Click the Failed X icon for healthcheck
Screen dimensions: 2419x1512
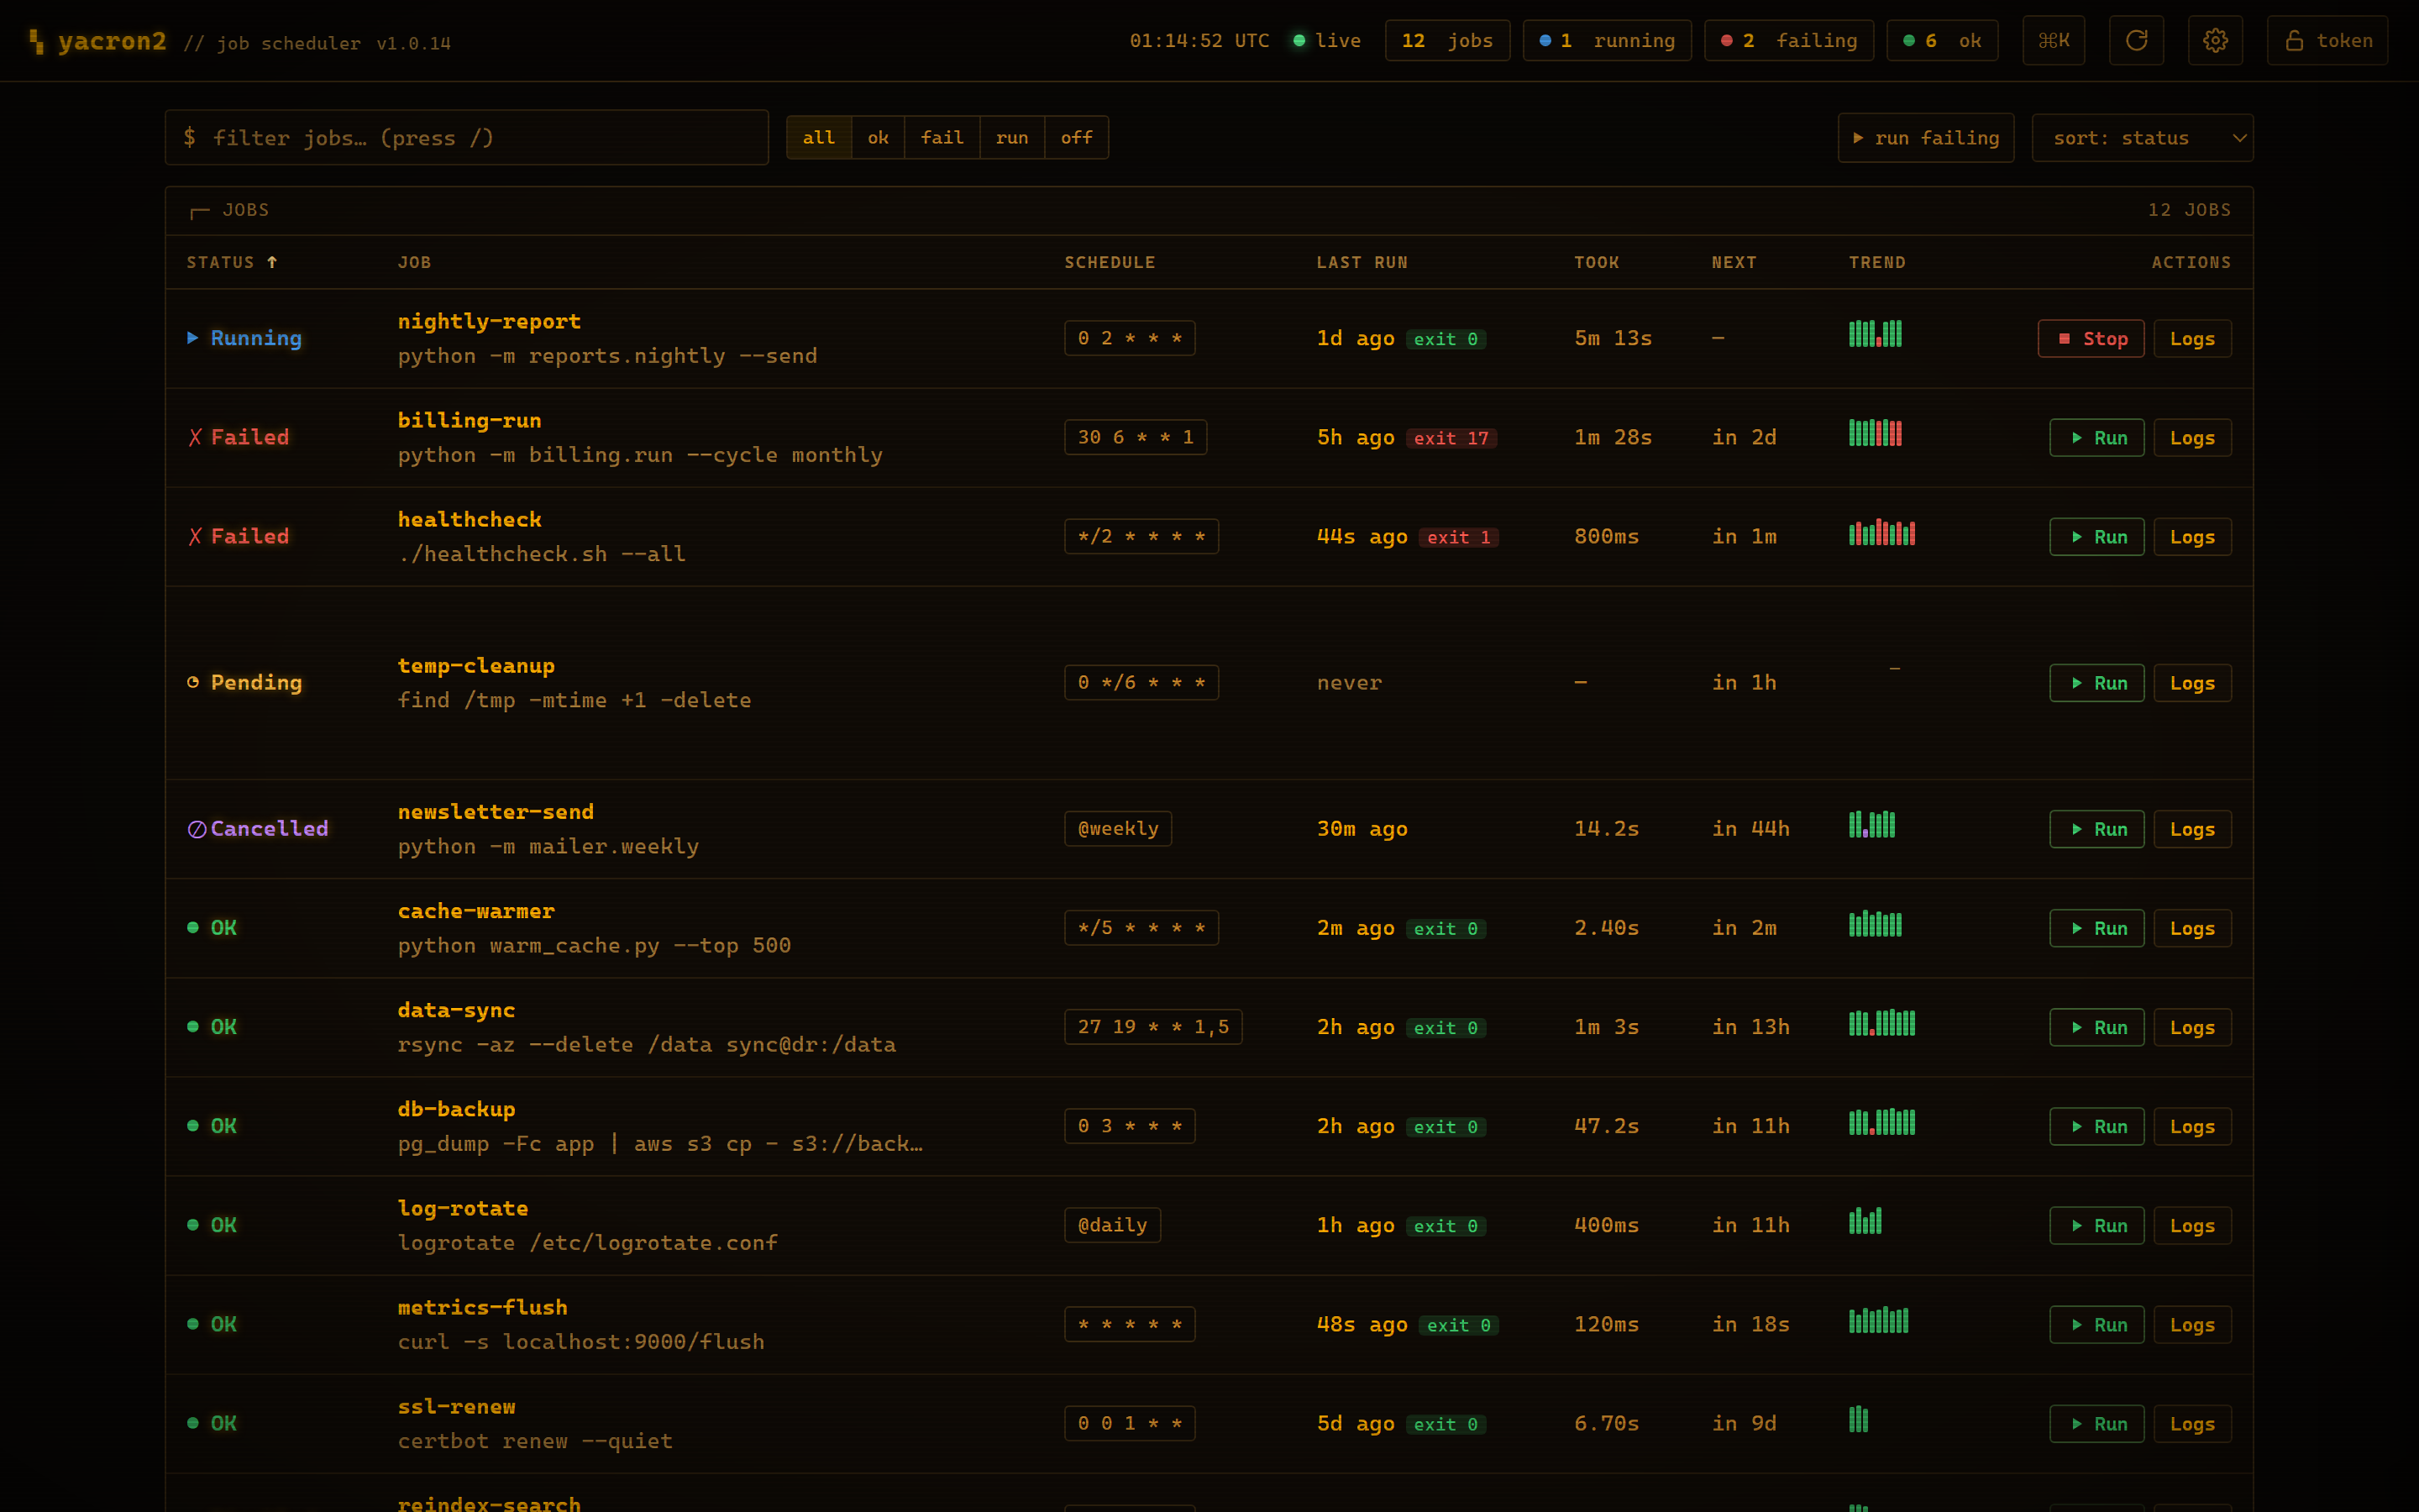[x=195, y=536]
